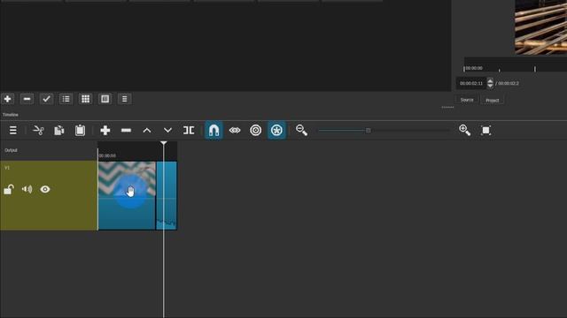Zoom out the timeline

(x=301, y=130)
